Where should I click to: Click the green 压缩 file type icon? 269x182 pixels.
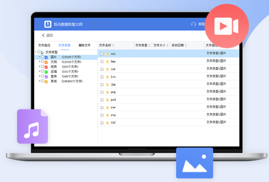[x=46, y=72]
